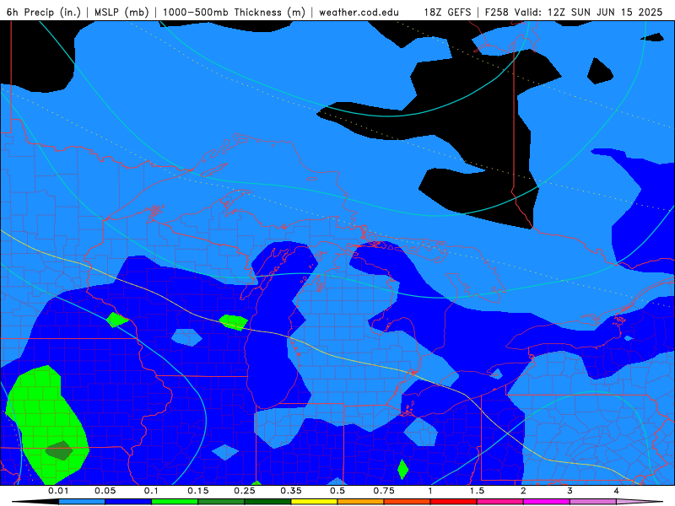Click the "0.05" legend value
This screenshot has width=675, height=506.
click(x=105, y=491)
